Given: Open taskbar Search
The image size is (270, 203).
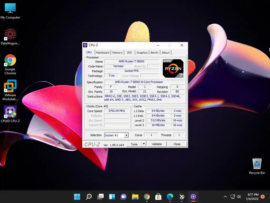Looking at the screenshot, I should click(89, 197).
